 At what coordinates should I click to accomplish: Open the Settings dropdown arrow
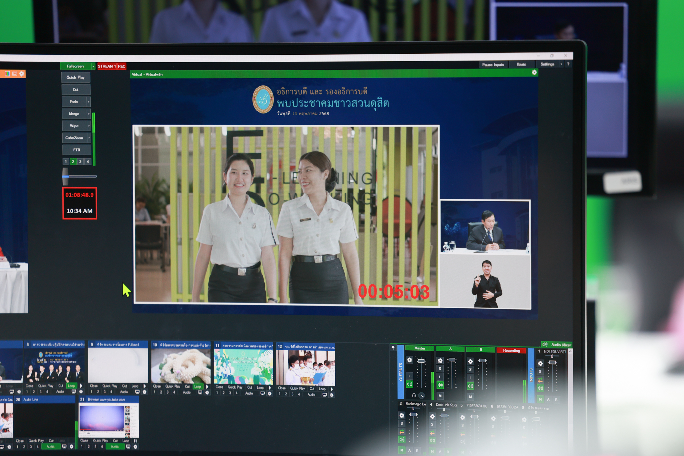click(561, 64)
